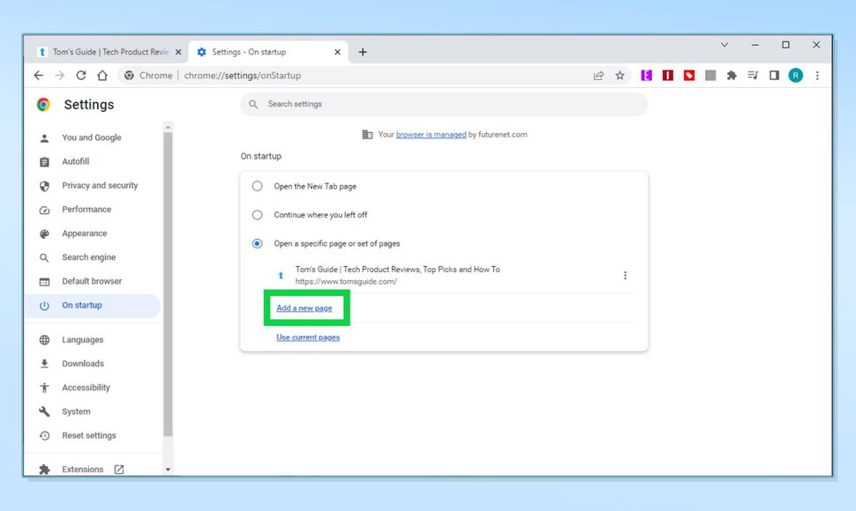Choose Continue where you left off
Viewport: 856px width, 511px height.
(x=257, y=214)
